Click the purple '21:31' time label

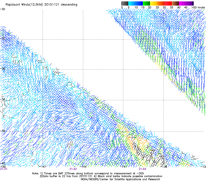point(4,169)
